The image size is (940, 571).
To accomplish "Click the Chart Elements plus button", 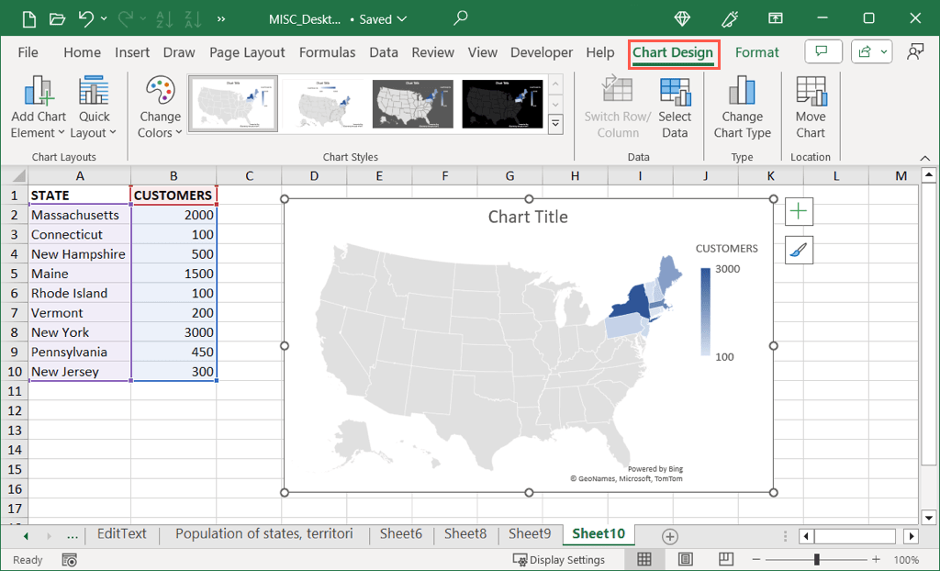I will 799,211.
